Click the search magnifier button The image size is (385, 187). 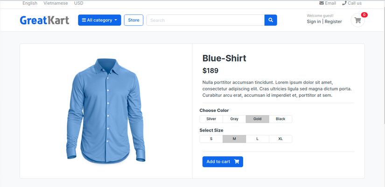coord(271,20)
